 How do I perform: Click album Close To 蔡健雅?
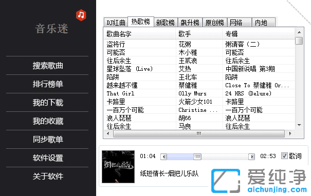click(257, 85)
